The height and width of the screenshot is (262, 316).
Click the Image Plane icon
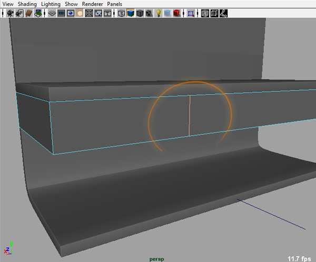coord(38,13)
